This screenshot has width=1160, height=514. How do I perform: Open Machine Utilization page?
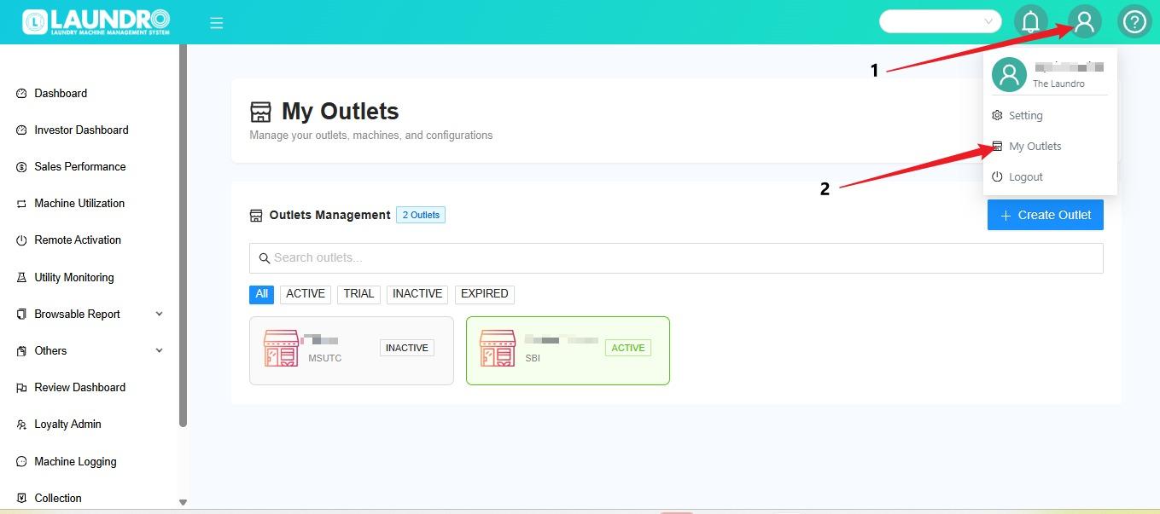(79, 204)
